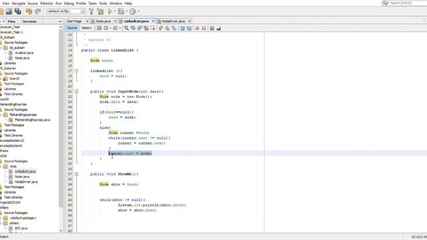Click the Clean and Build Project icon
The height and width of the screenshot is (240, 427).
tap(101, 11)
